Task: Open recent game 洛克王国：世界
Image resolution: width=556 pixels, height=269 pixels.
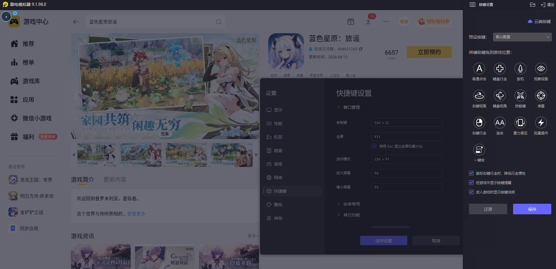Action: tap(30, 180)
